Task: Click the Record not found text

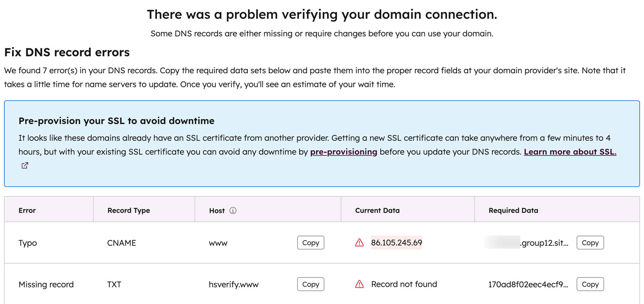Action: click(404, 284)
